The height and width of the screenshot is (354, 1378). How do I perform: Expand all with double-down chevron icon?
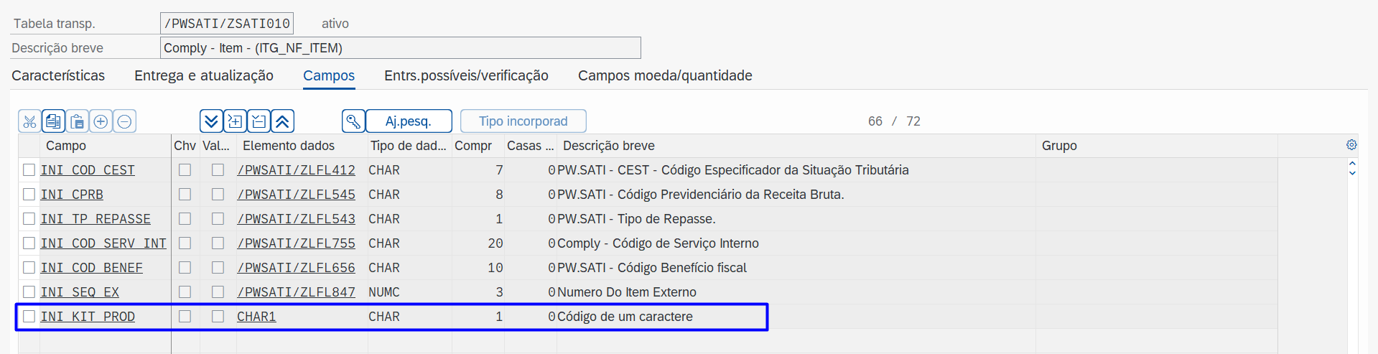click(x=211, y=121)
